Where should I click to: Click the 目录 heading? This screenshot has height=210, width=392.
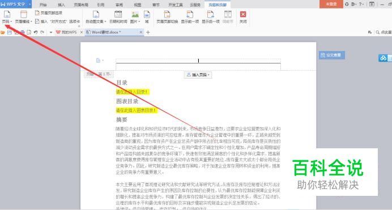pyautogui.click(x=122, y=83)
